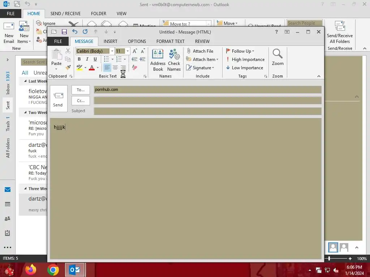Decrease indent icon
This screenshot has height=277, width=370.
134,59
